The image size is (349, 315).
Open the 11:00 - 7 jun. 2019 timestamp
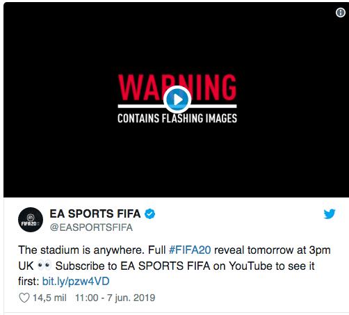(115, 298)
